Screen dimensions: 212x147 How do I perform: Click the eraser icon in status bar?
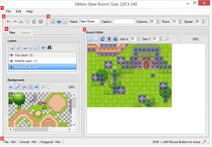pyautogui.click(x=204, y=142)
